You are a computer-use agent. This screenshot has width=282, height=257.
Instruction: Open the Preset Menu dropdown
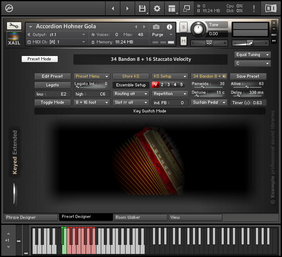point(92,76)
